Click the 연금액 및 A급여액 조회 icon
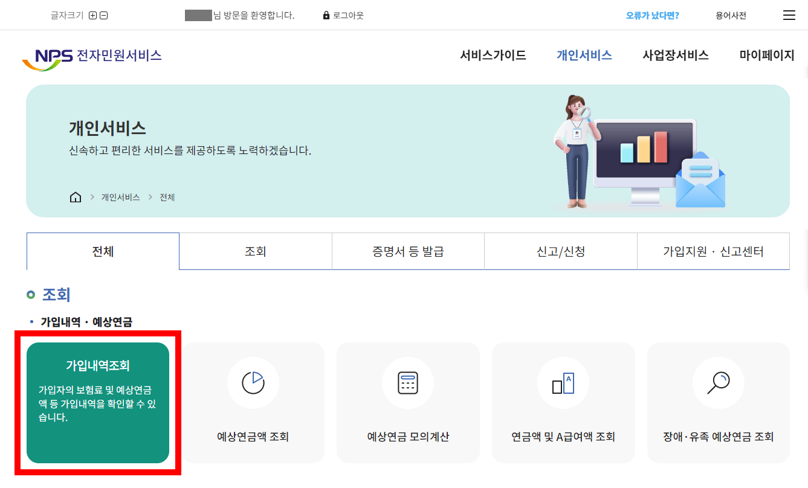The image size is (808, 488). pos(563,382)
